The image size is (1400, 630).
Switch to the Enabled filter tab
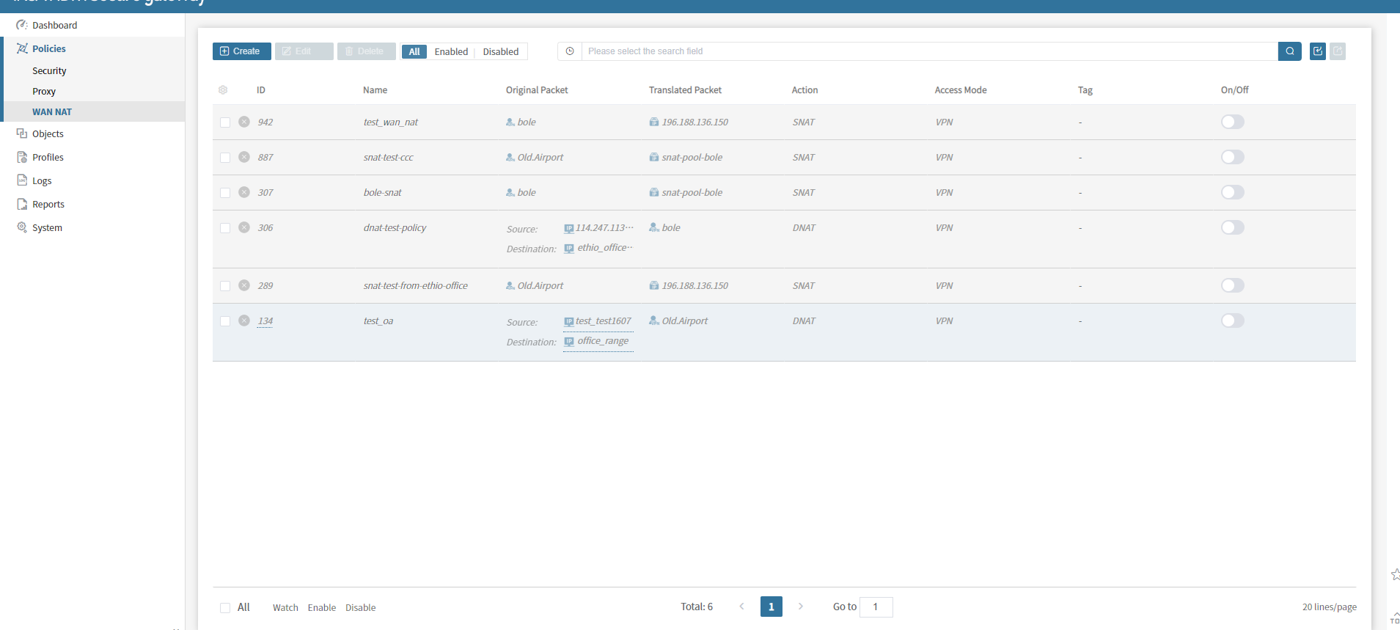[x=451, y=51]
